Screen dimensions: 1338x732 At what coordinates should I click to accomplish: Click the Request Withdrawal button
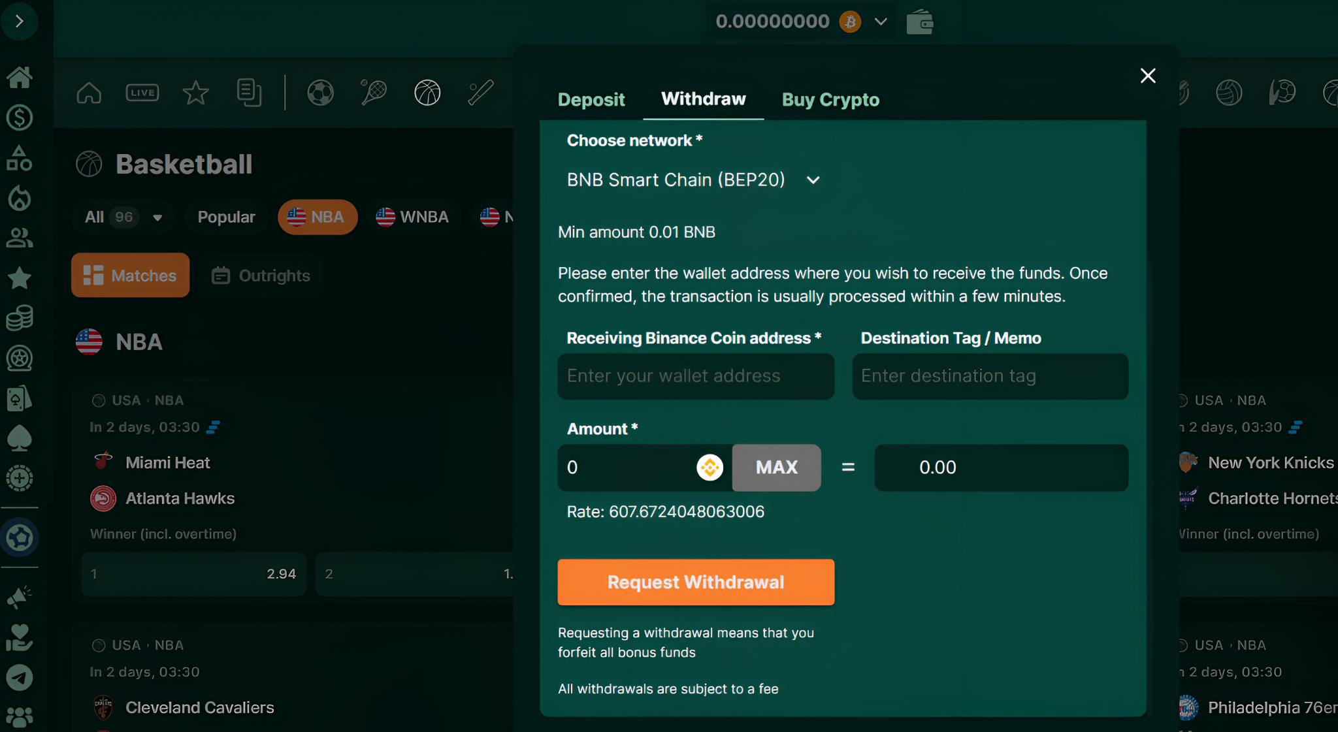(x=695, y=582)
